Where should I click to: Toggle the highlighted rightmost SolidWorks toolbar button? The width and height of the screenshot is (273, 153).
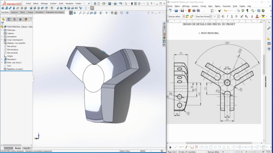[92, 8]
